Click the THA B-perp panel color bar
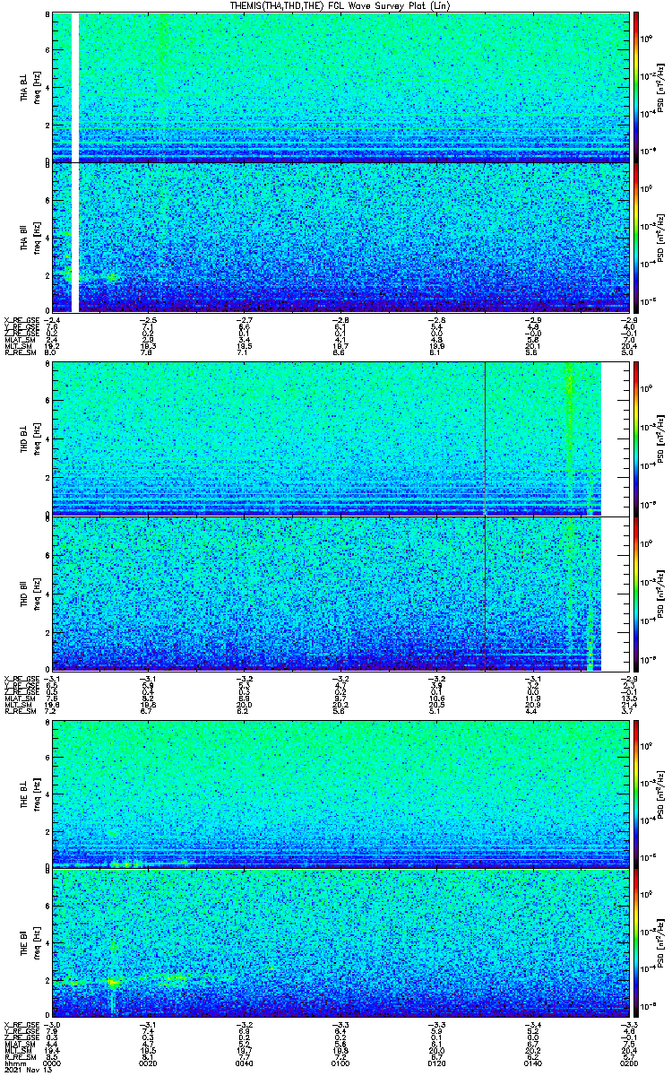Screen dimensions: 672x1076 (635, 86)
